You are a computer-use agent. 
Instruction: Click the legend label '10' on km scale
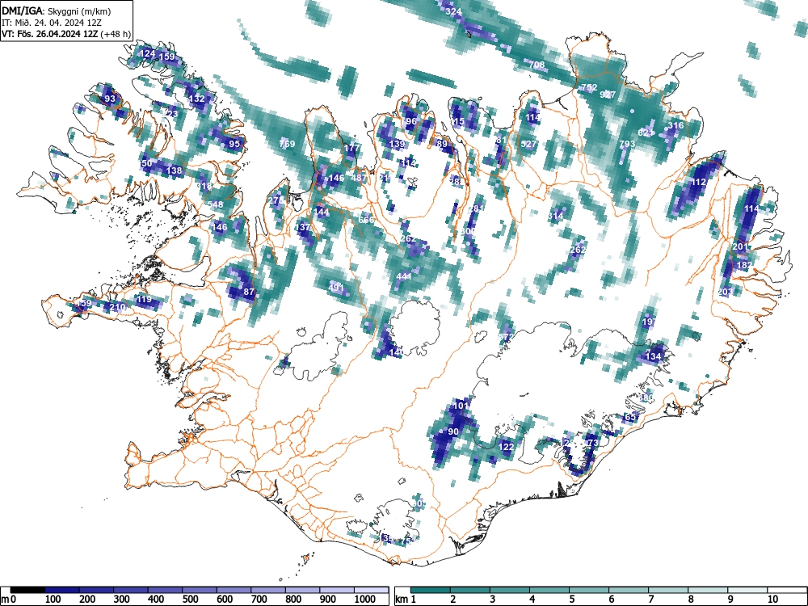coord(772,600)
